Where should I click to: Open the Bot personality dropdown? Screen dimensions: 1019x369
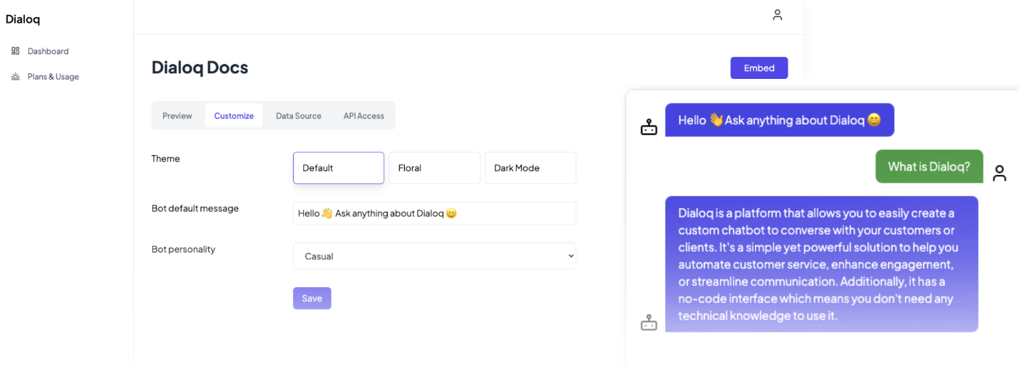pyautogui.click(x=435, y=256)
